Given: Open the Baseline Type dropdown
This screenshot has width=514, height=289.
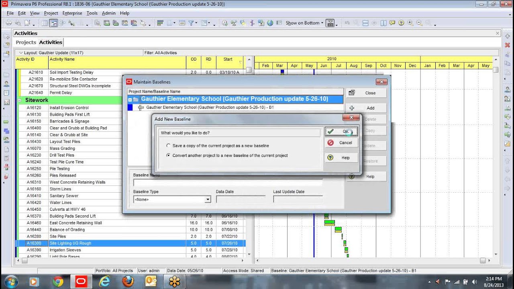Looking at the screenshot, I should (x=208, y=199).
